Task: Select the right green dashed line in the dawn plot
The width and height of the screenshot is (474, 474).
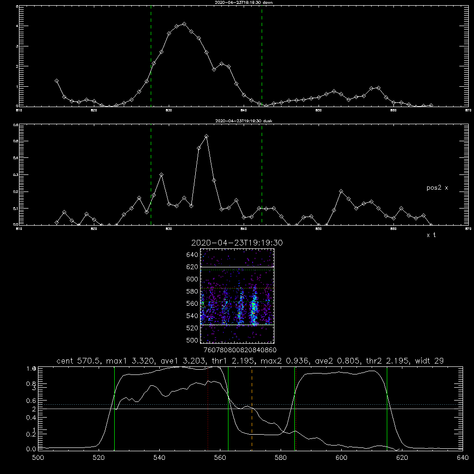Action: point(262,56)
